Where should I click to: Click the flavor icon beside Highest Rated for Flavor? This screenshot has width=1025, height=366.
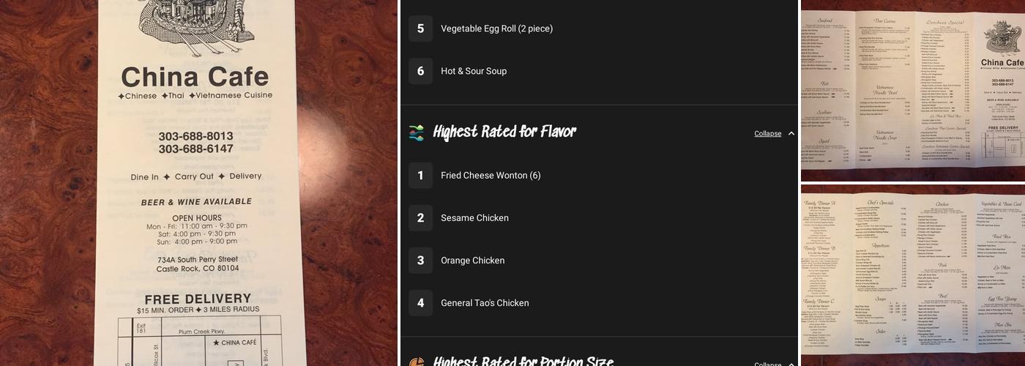click(417, 132)
